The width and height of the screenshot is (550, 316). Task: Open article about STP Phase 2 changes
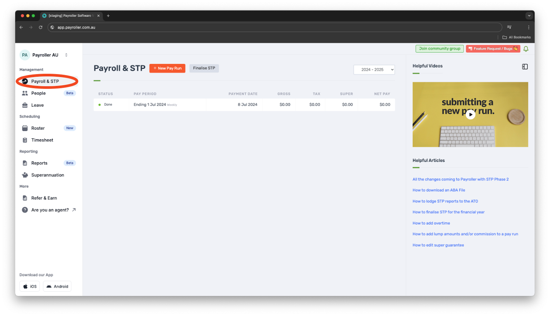(x=460, y=179)
